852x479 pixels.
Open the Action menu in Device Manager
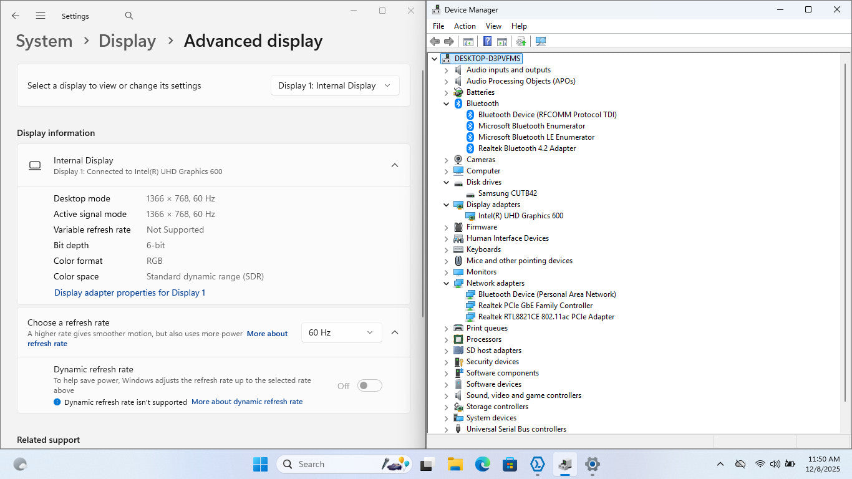(x=465, y=26)
